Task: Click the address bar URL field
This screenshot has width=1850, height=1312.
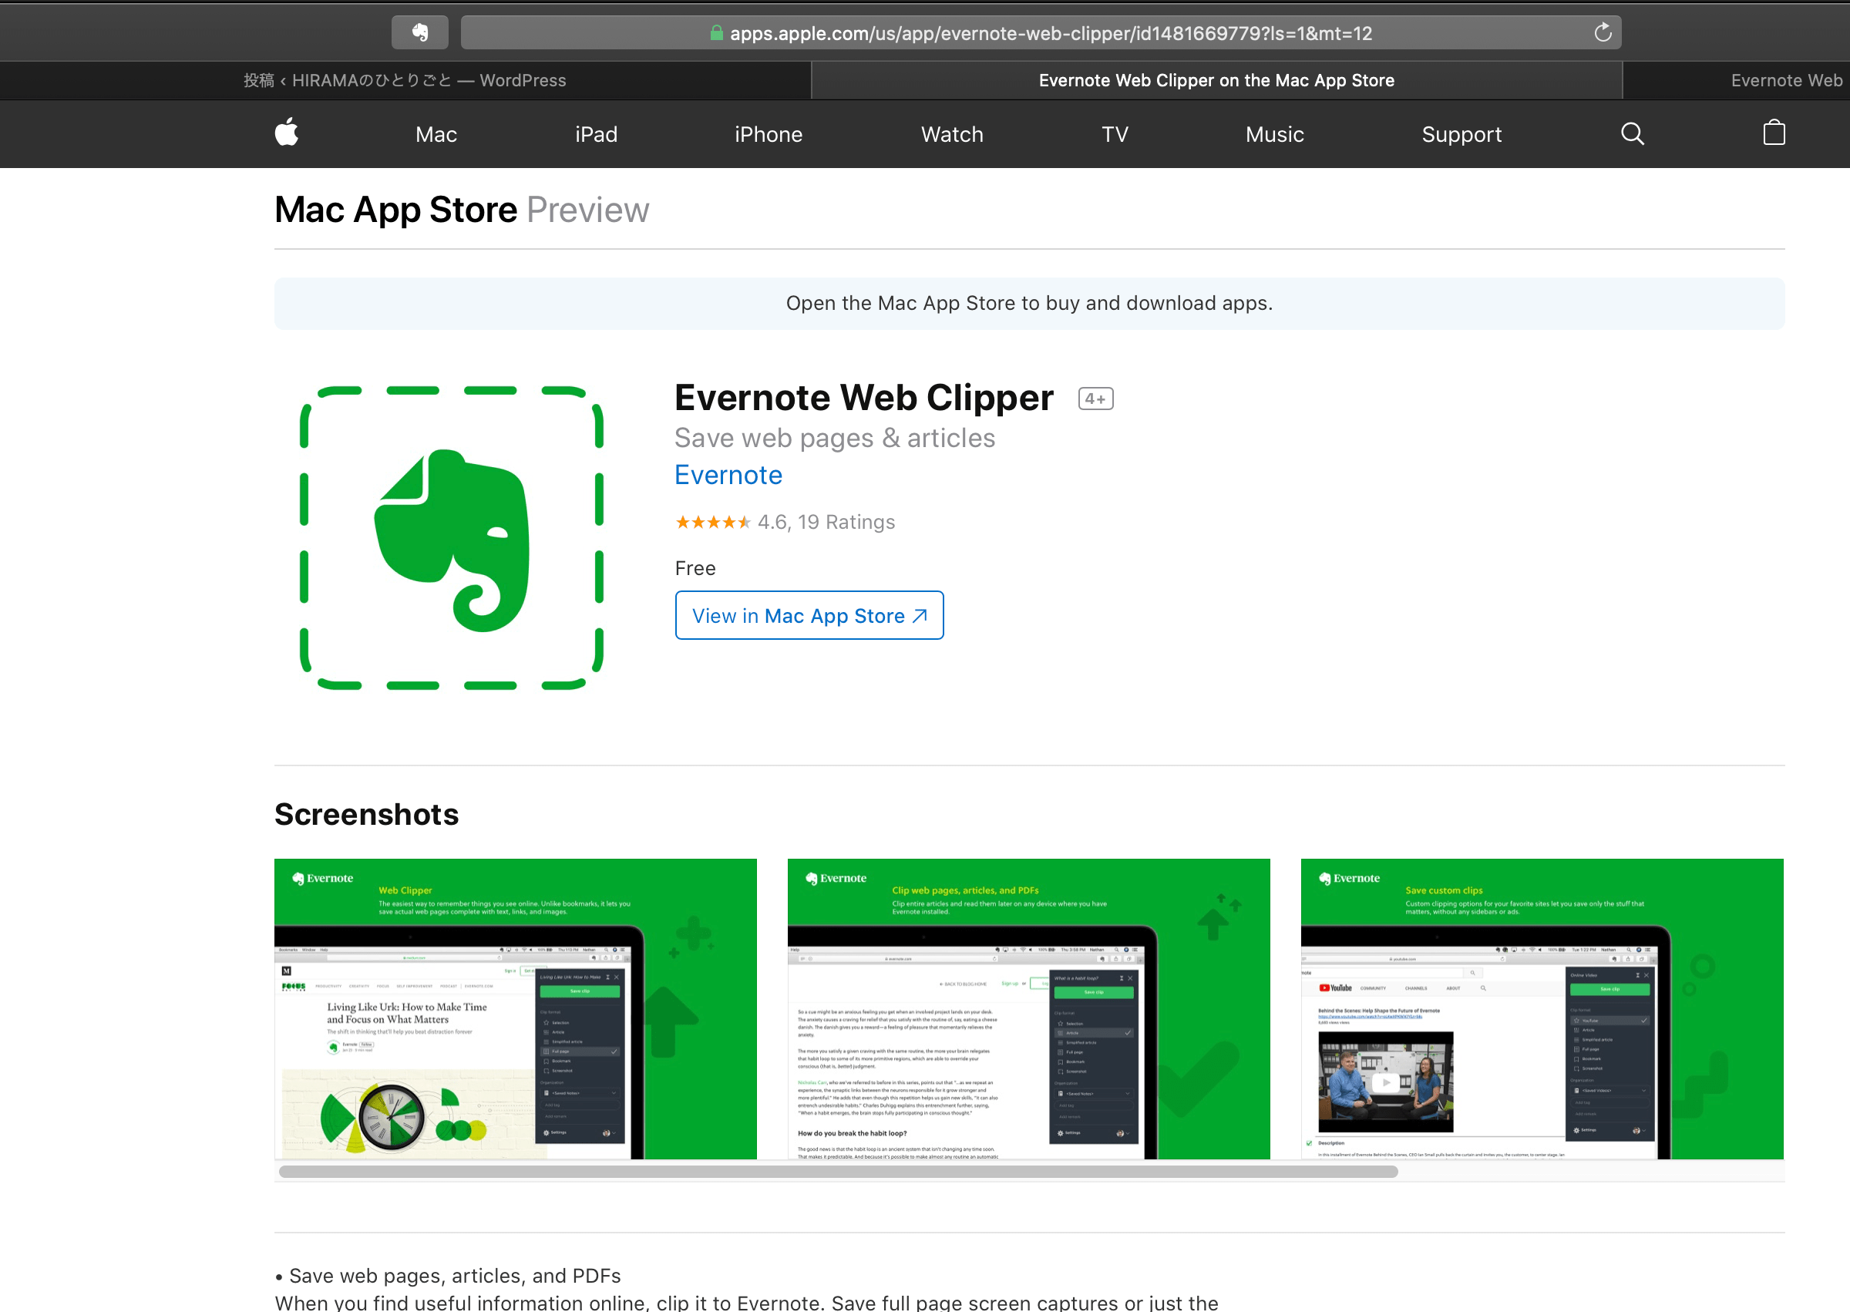Action: pyautogui.click(x=1041, y=33)
